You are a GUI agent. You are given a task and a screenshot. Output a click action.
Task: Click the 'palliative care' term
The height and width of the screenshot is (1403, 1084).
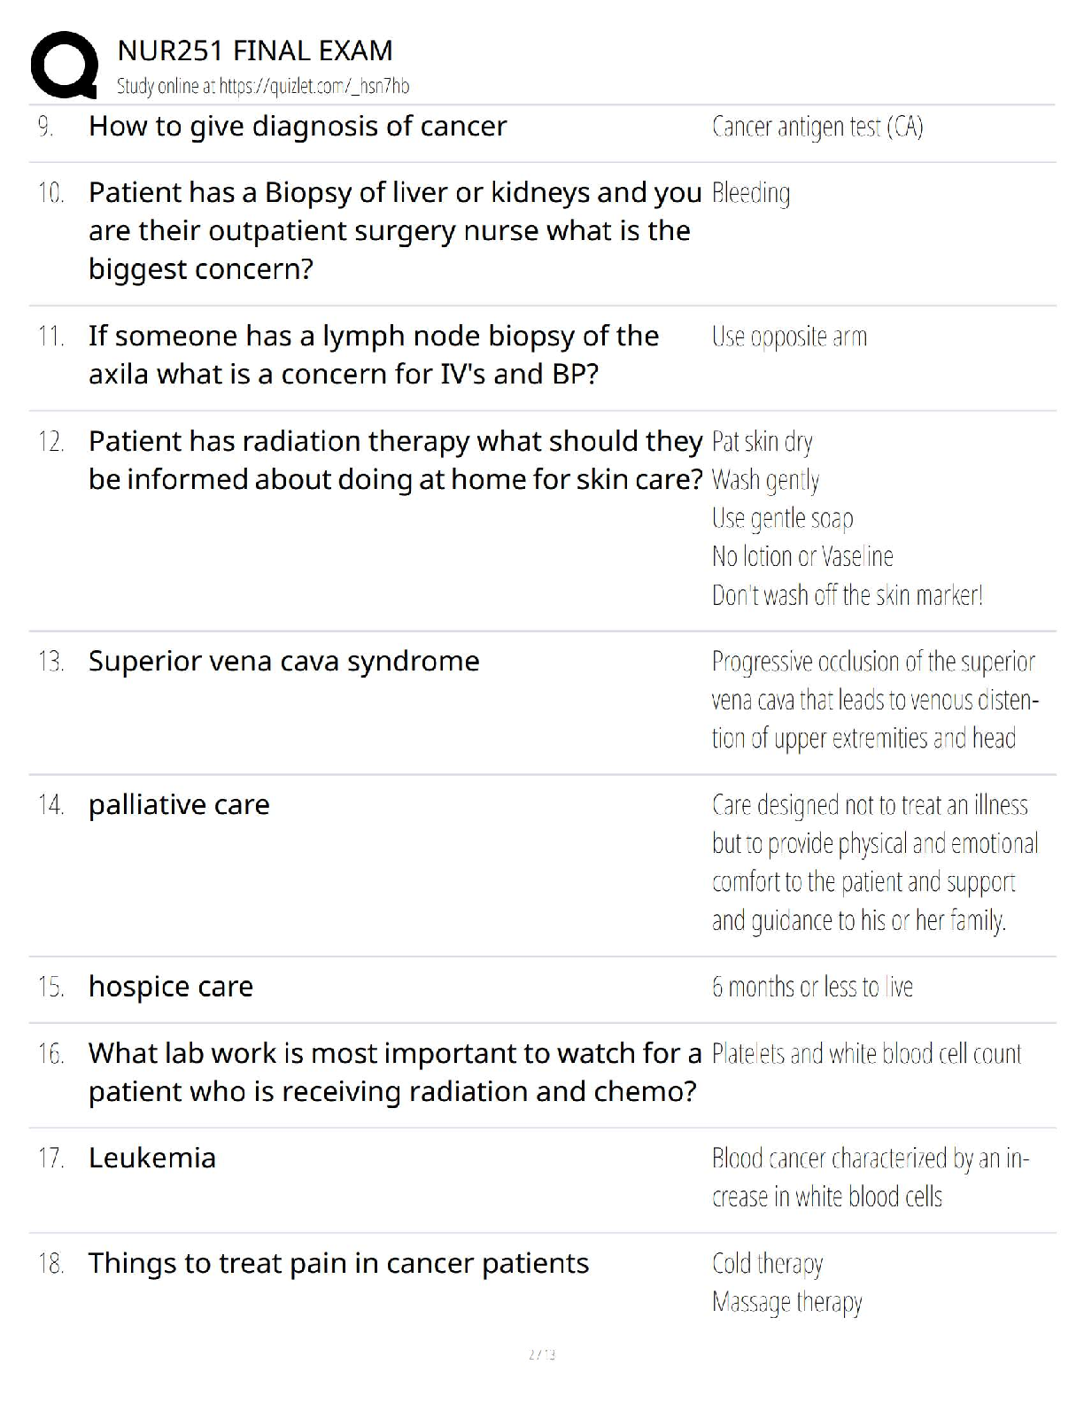[179, 804]
